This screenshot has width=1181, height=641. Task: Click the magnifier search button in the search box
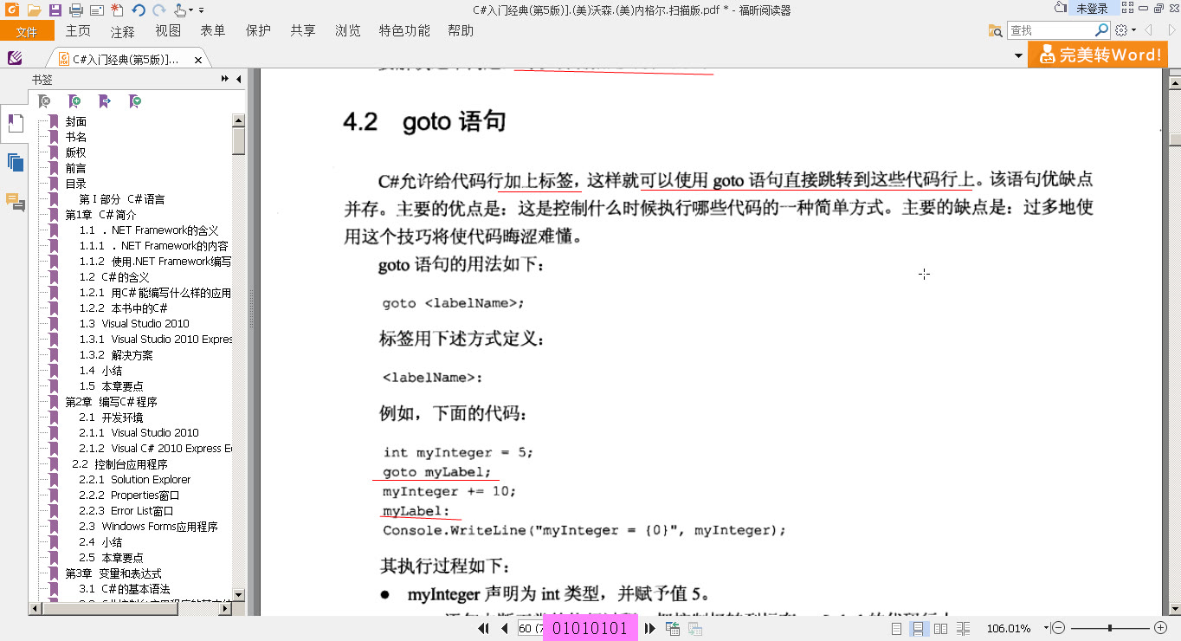pos(1102,30)
